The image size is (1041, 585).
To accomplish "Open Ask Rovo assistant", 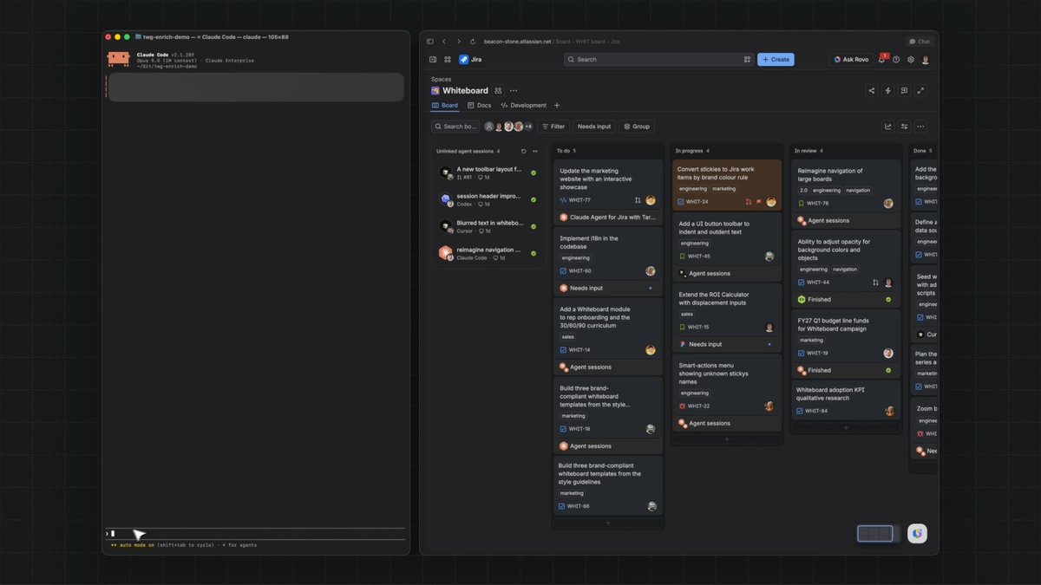I will (x=851, y=60).
